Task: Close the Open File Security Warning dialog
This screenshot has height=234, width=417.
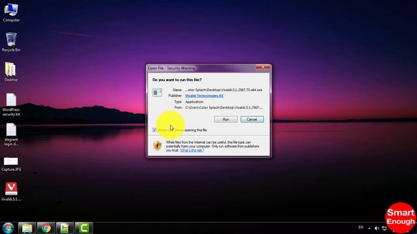Action: click(263, 67)
